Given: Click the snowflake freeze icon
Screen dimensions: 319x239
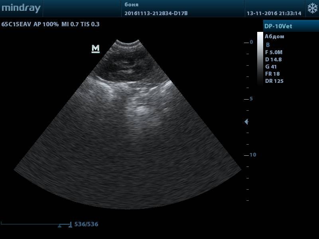Looking at the screenshot, I should tap(312, 8).
